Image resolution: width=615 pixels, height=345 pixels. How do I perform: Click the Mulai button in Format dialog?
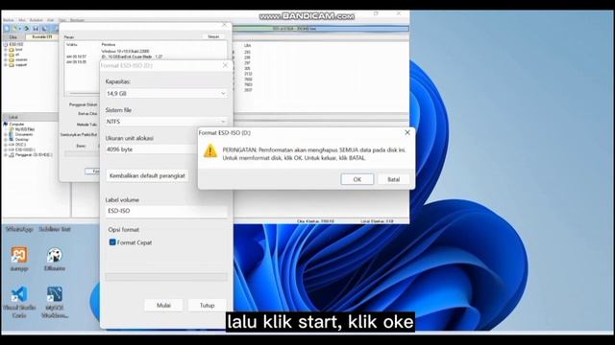(x=163, y=305)
